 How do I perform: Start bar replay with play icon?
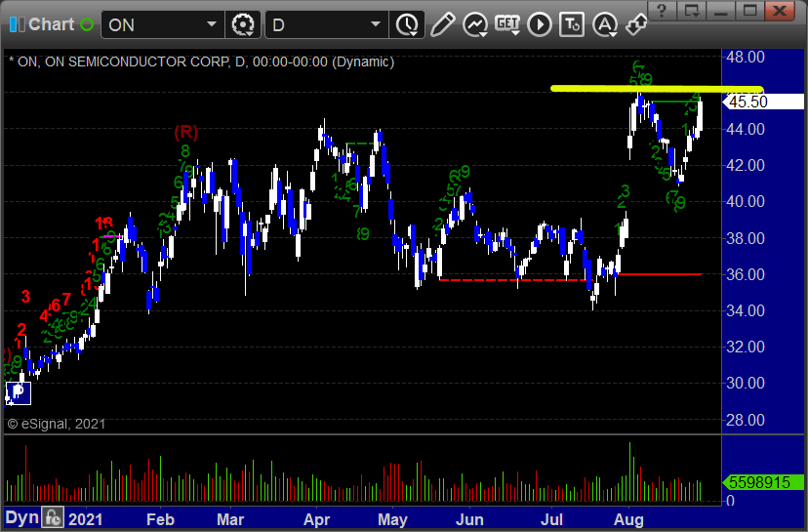(x=540, y=24)
